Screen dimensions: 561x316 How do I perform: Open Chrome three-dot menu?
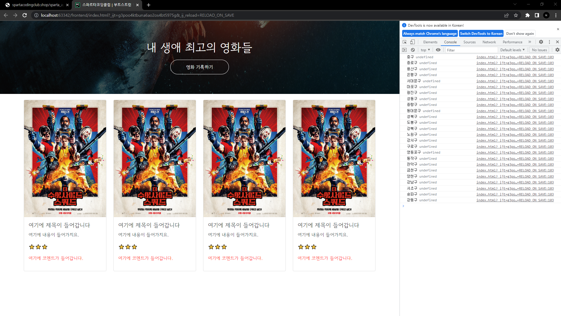tap(556, 15)
